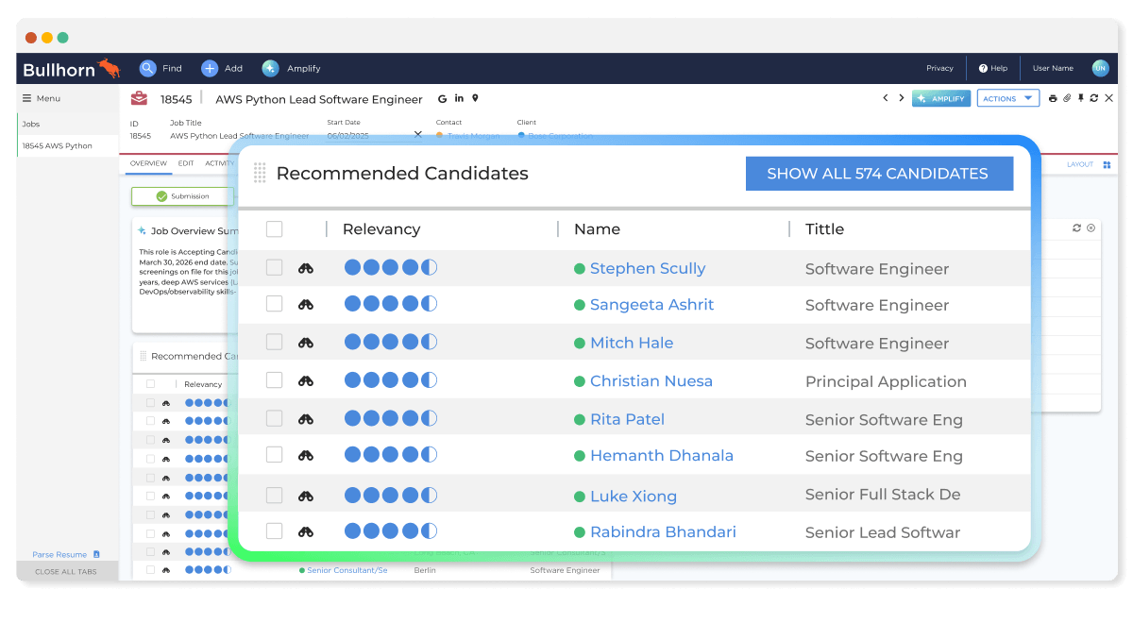Viewport: 1133px width, 640px height.
Task: Open the attachments paperclip icon
Action: click(1067, 98)
